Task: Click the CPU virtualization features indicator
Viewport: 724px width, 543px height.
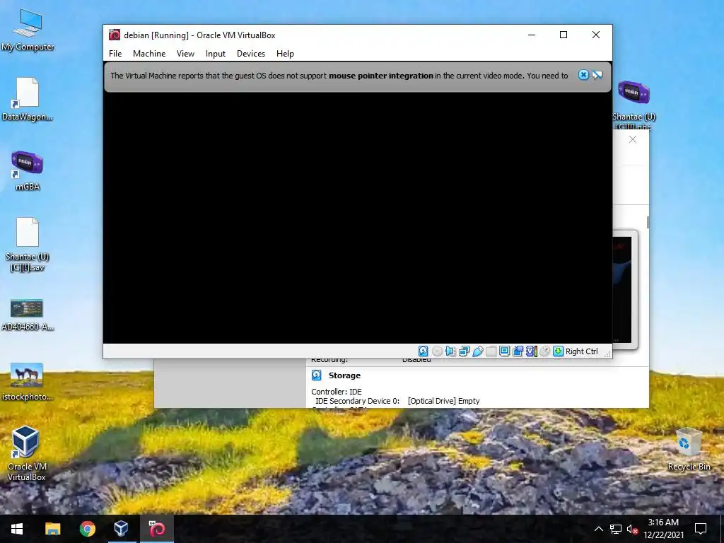Action: coord(531,351)
